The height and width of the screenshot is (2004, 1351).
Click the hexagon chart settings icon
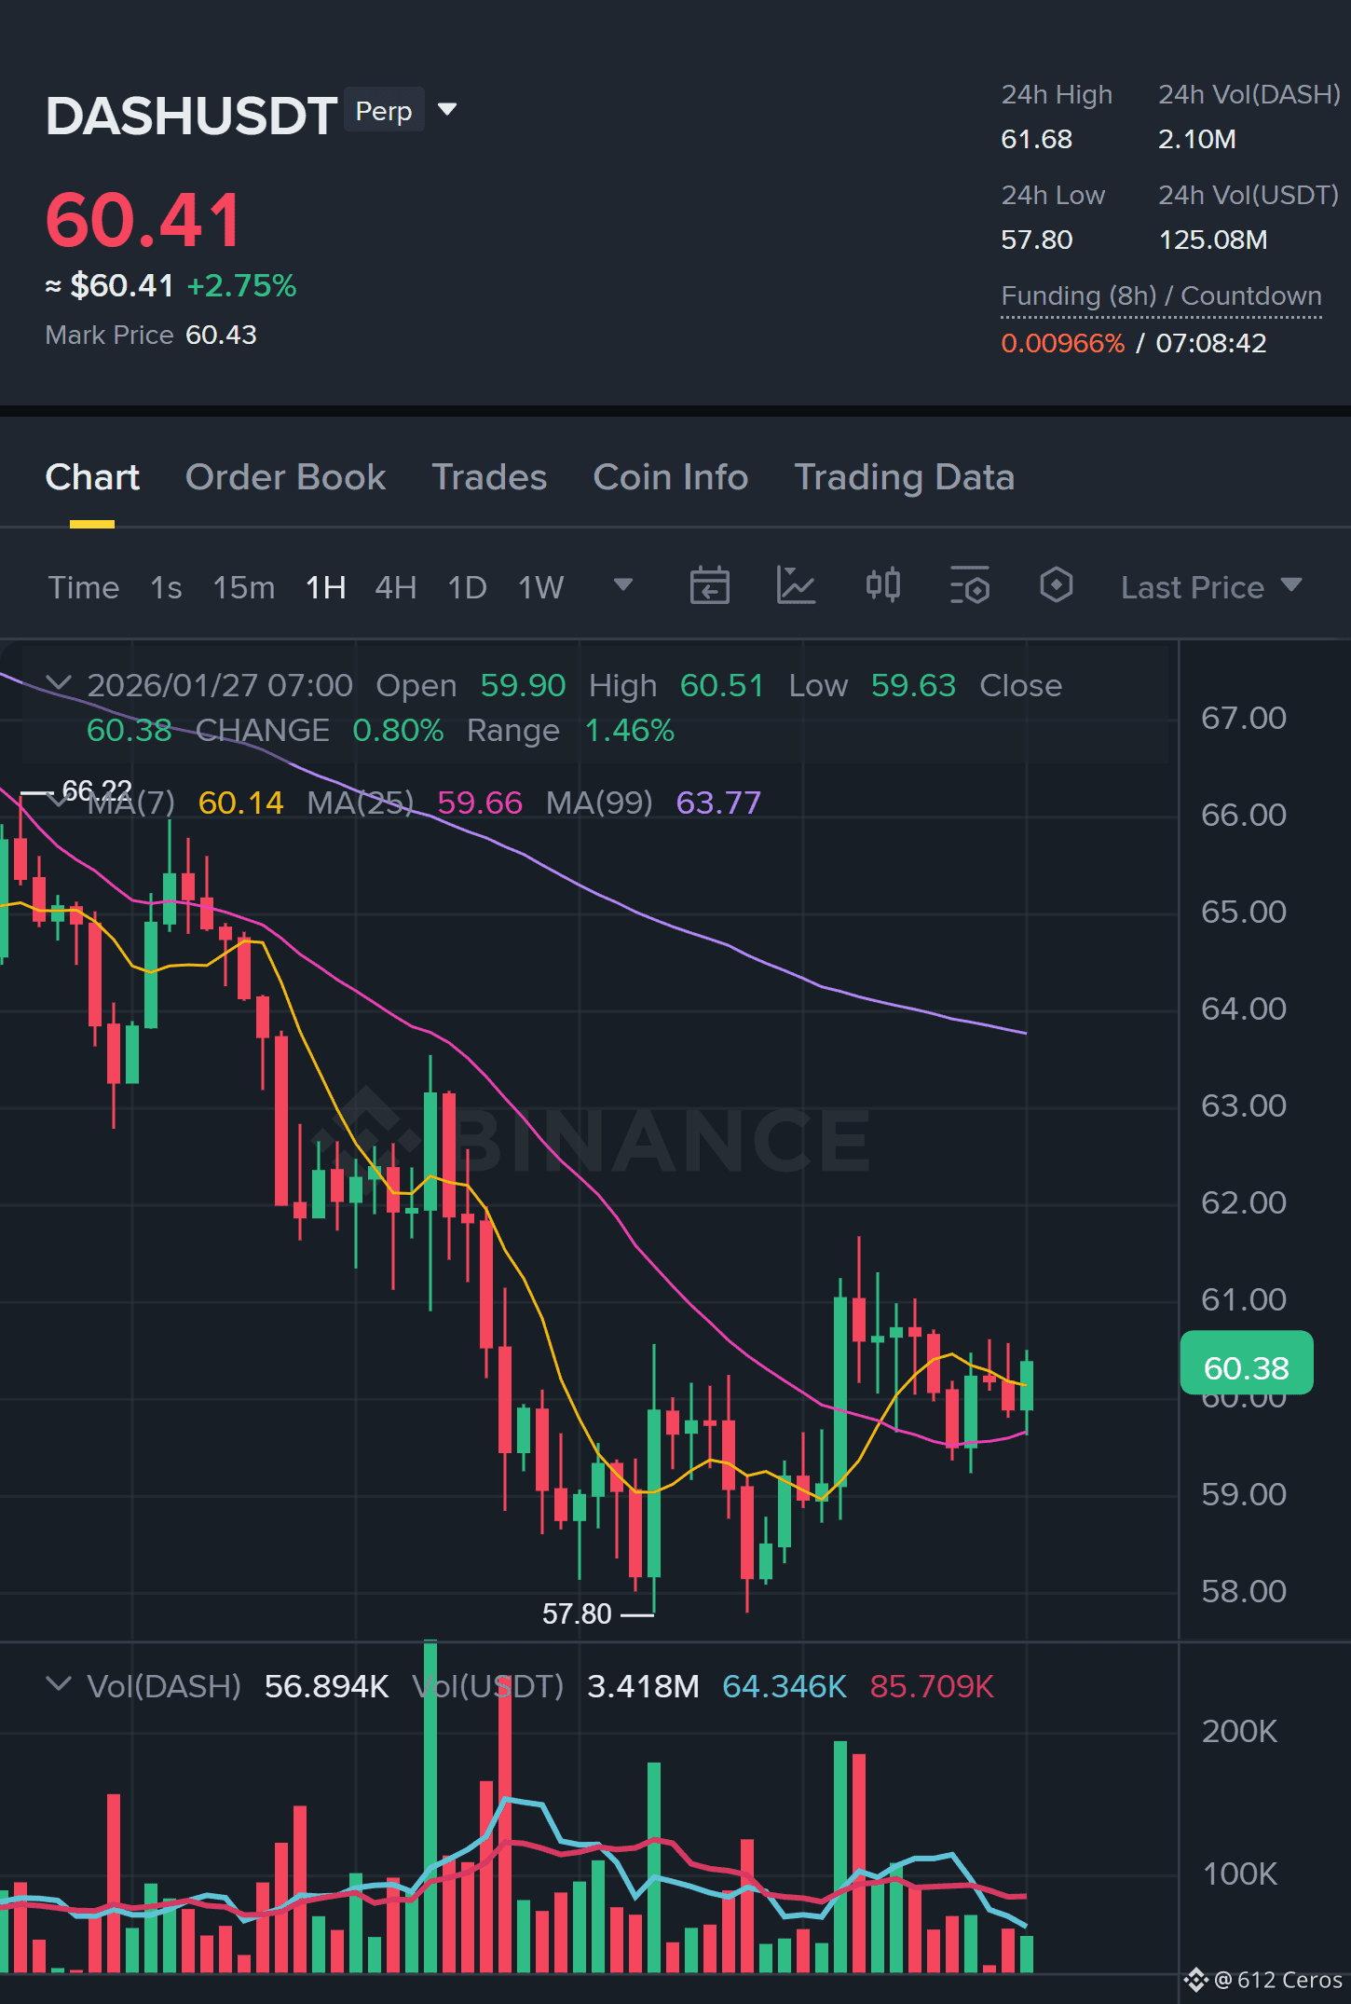click(x=1056, y=586)
